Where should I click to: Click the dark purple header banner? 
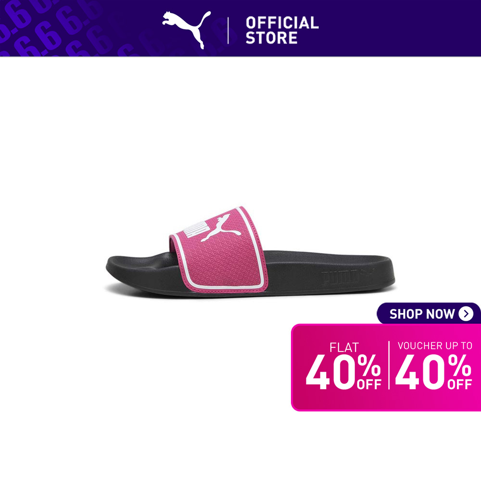click(240, 28)
